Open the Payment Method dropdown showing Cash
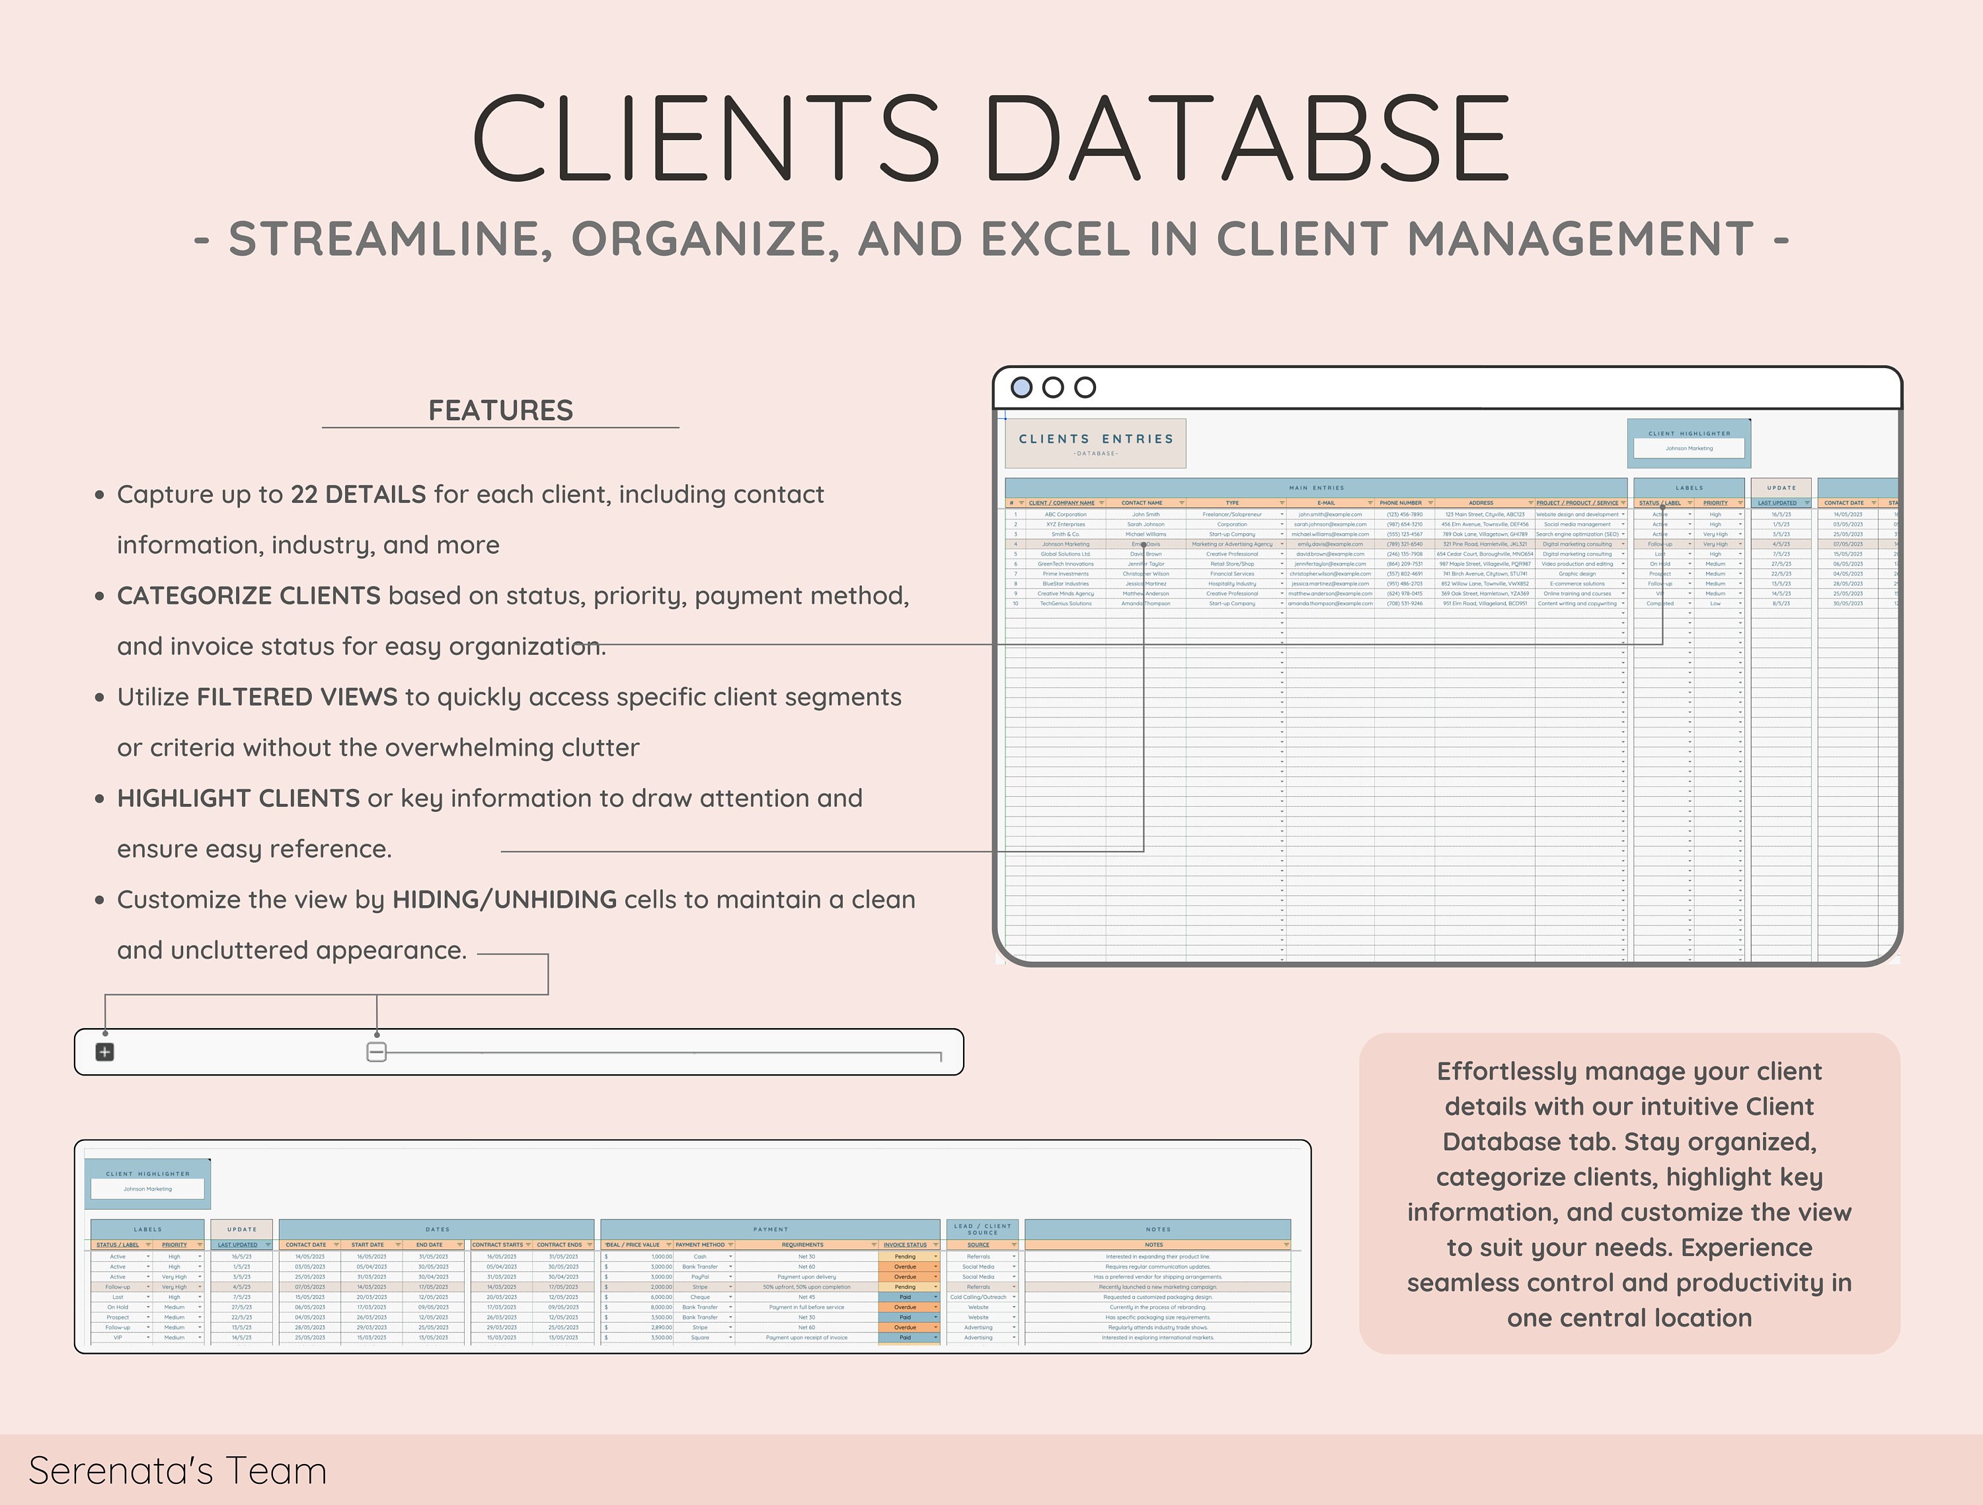 tap(729, 1257)
